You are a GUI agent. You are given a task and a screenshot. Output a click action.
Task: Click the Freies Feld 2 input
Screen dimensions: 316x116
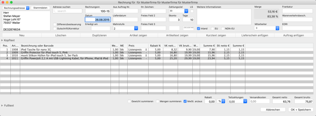[x=154, y=19]
